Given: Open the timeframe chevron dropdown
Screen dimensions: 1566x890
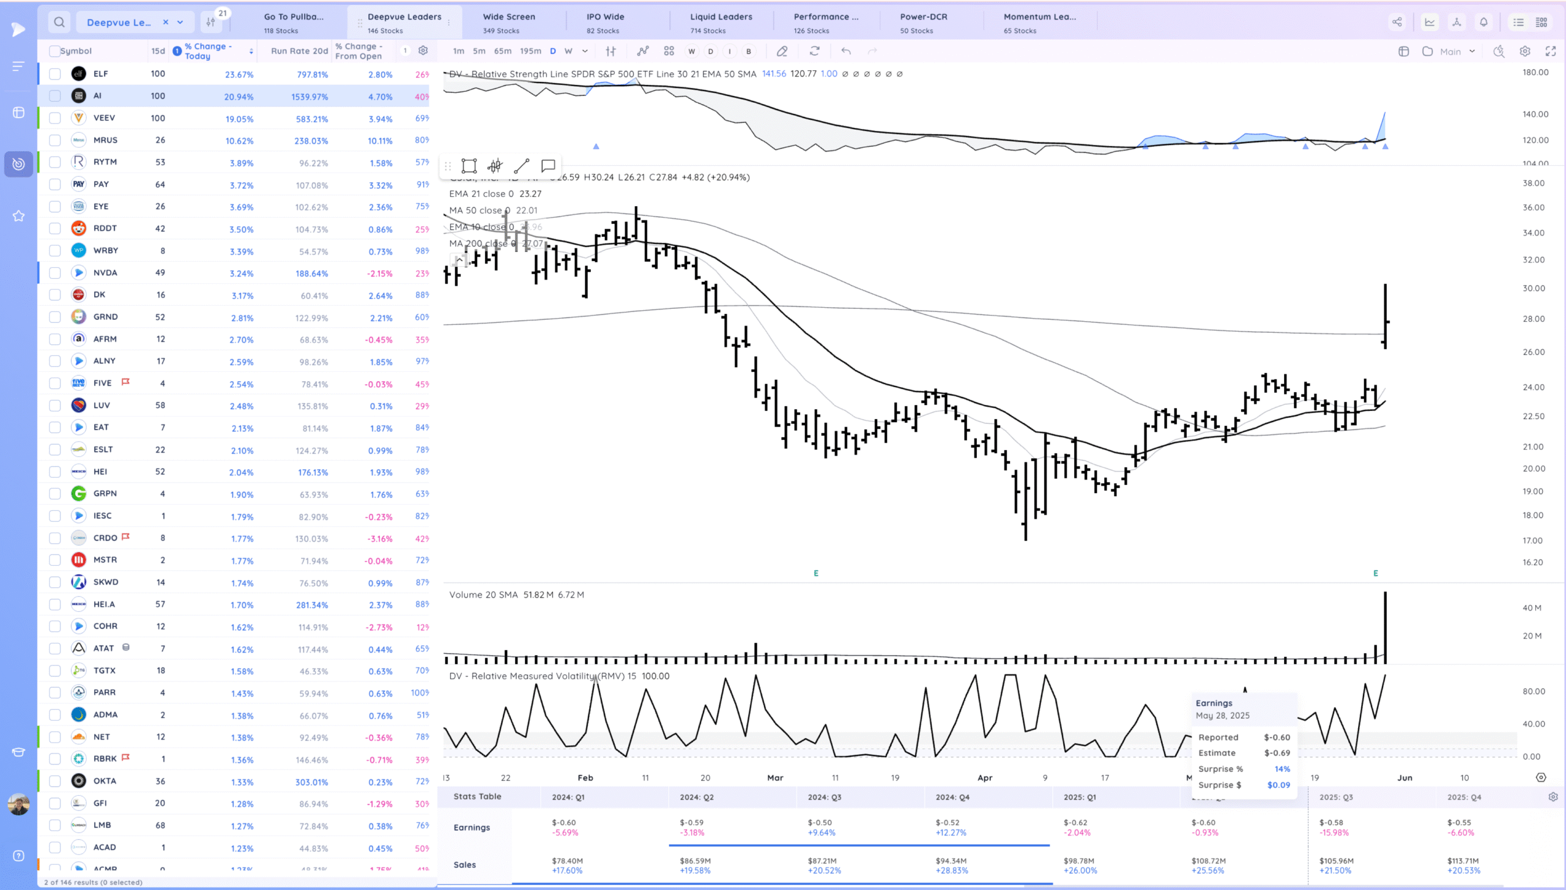Looking at the screenshot, I should (585, 51).
